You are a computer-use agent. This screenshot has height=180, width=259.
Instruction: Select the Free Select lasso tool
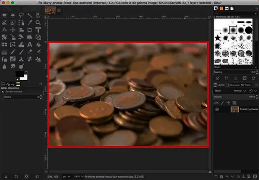tap(22, 14)
